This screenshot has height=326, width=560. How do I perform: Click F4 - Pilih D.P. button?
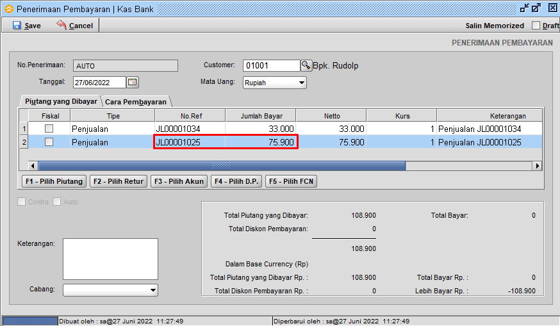pos(236,181)
